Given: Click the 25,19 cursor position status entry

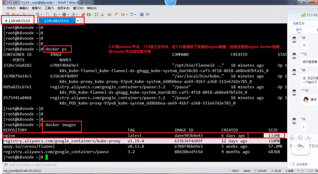Looking at the screenshot, I should [276, 171].
